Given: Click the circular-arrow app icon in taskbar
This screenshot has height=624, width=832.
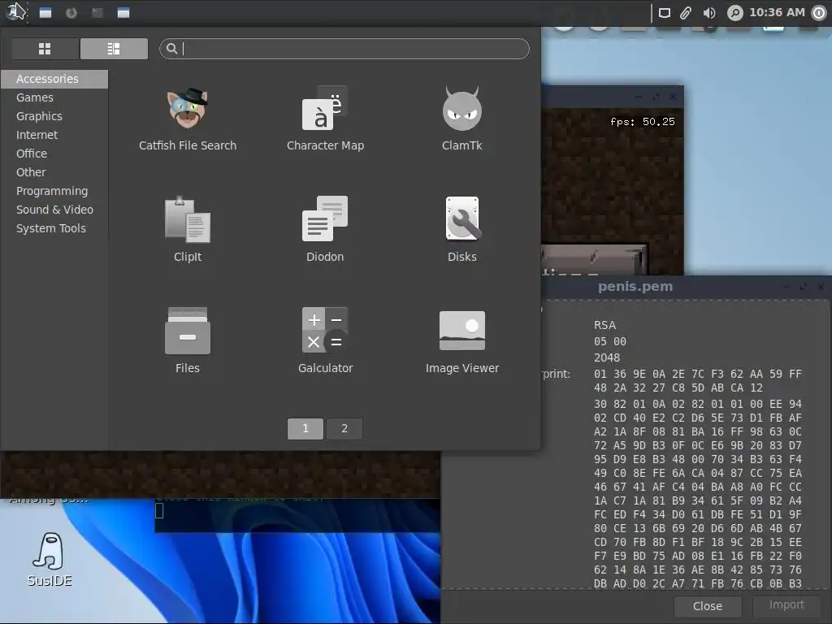Looking at the screenshot, I should coord(71,13).
